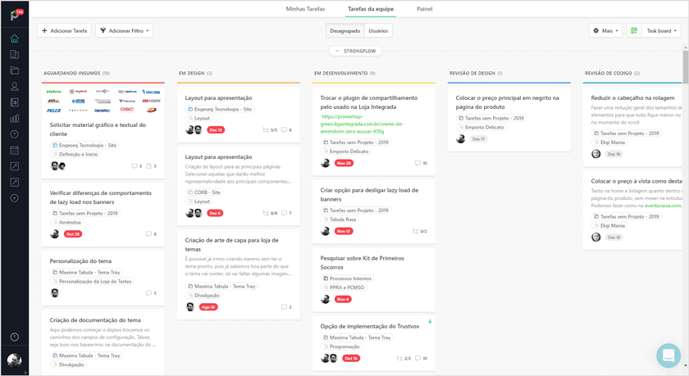Click the 'Processos Internos' project tag
Screen dimensions: 689x376
(x=347, y=279)
